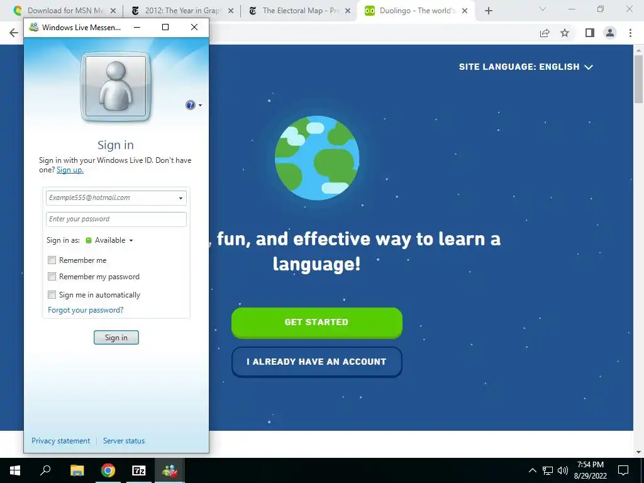
Task: Open the Available status dropdown
Action: (x=109, y=240)
